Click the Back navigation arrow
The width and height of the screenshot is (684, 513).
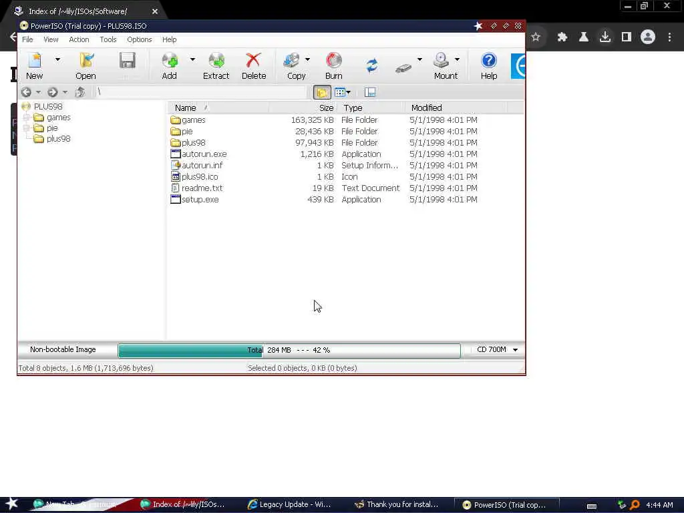tap(26, 92)
